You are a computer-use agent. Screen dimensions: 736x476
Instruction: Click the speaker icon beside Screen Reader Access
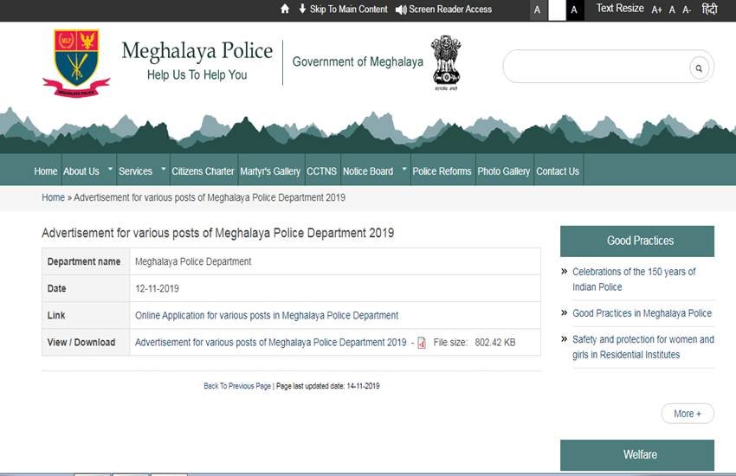pos(401,10)
